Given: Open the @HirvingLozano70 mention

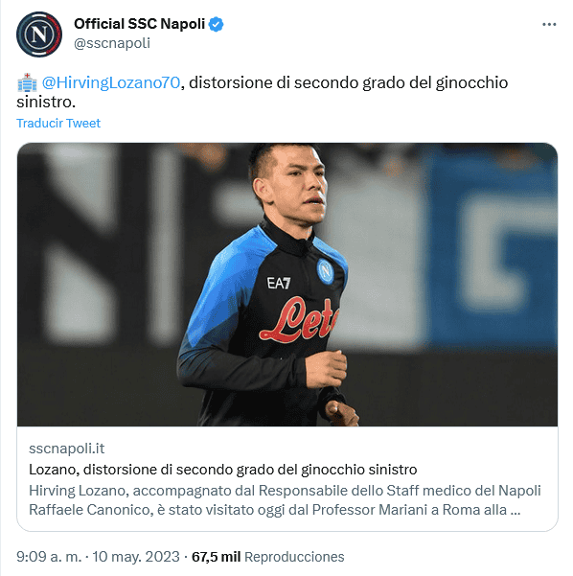Looking at the screenshot, I should [x=111, y=82].
